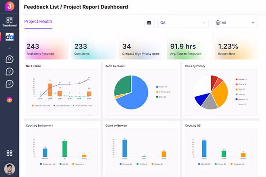Viewport: 266px width, 177px height.
Task: Toggle Cumulative Open legend item
Action: pos(62,105)
